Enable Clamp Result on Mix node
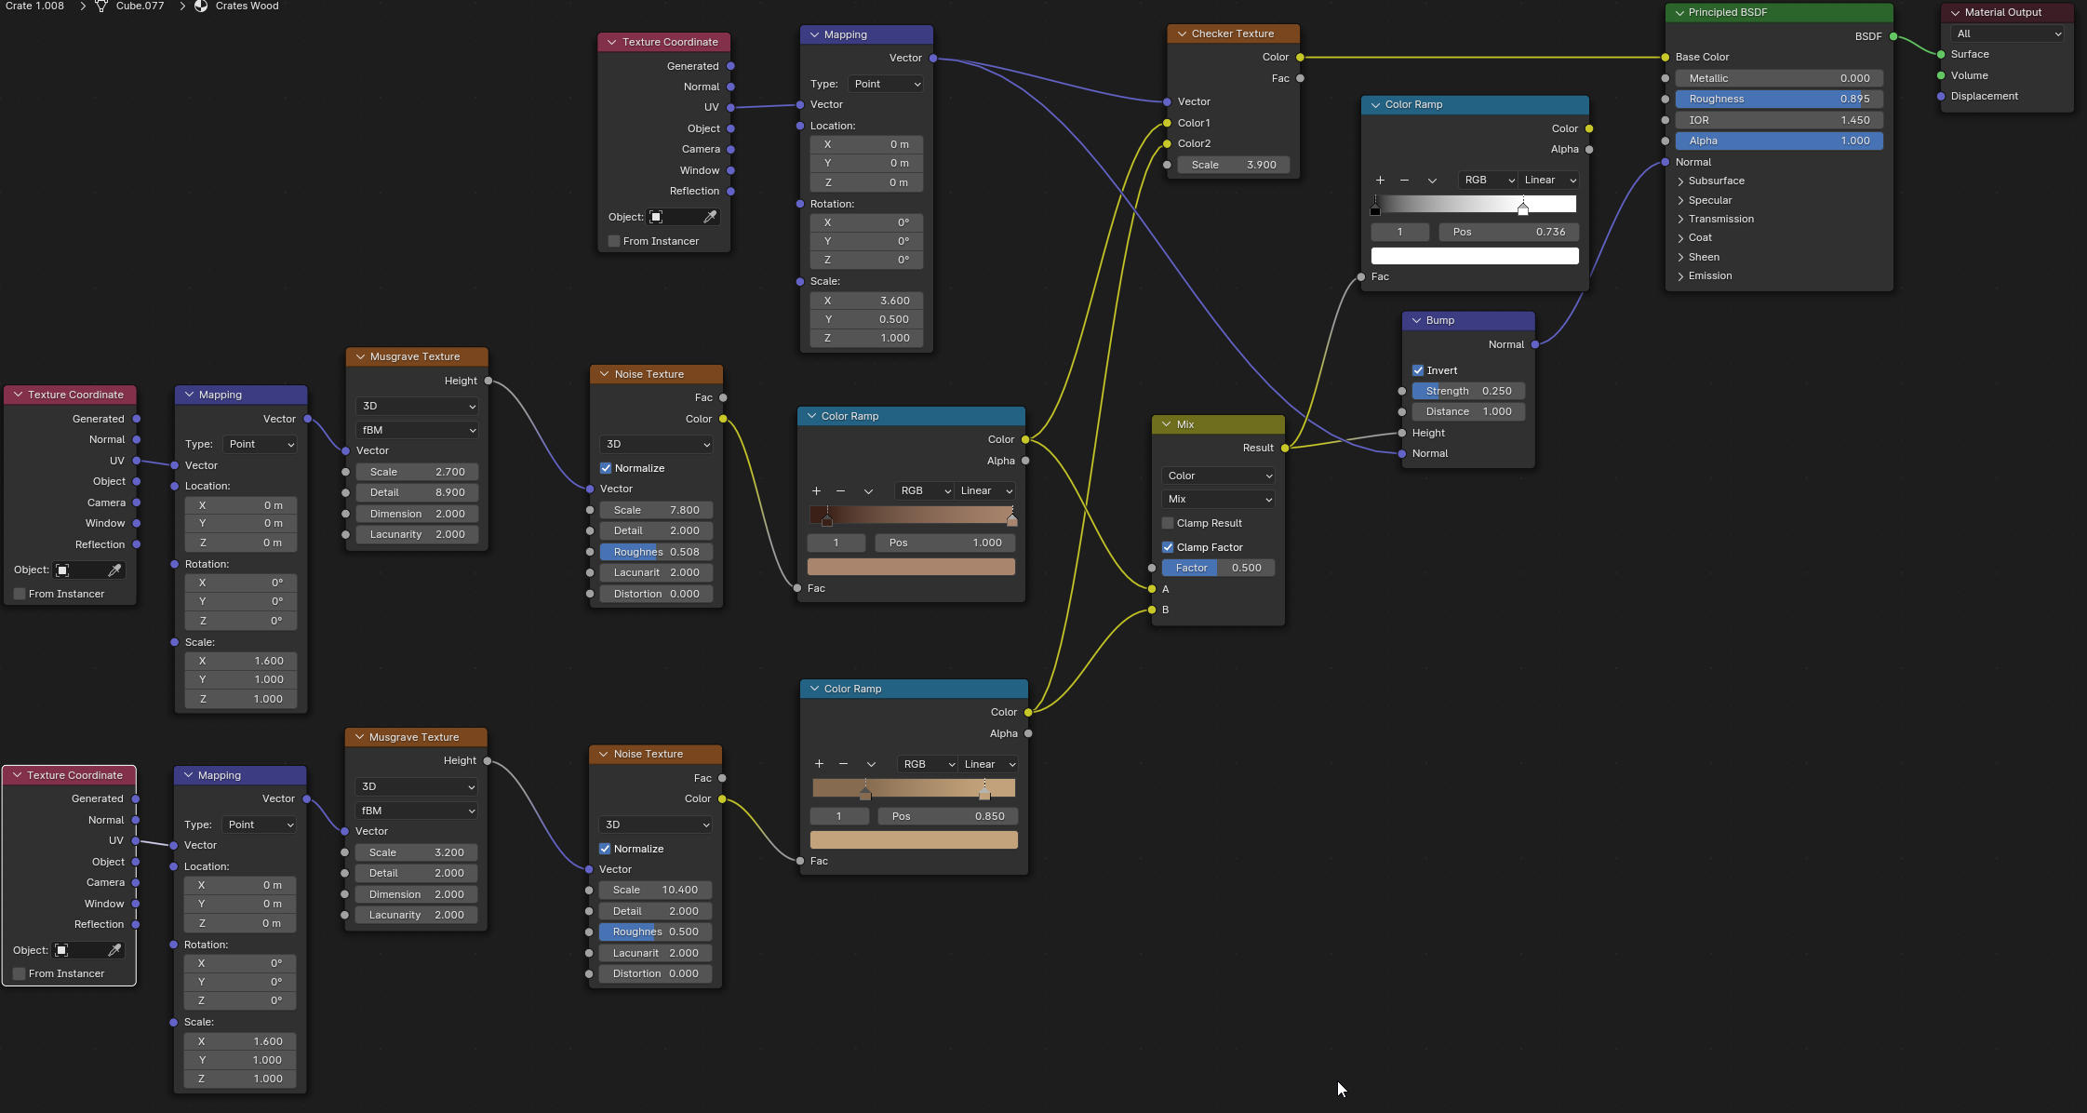The width and height of the screenshot is (2087, 1113). click(1169, 523)
